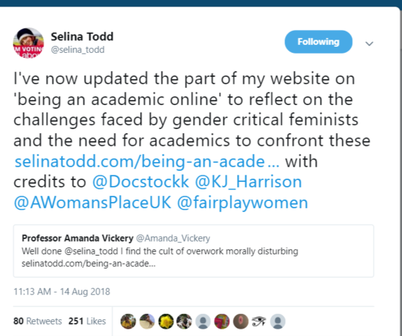402x336 pixels.
Task: Expand the tweet options chevron
Action: pos(368,43)
